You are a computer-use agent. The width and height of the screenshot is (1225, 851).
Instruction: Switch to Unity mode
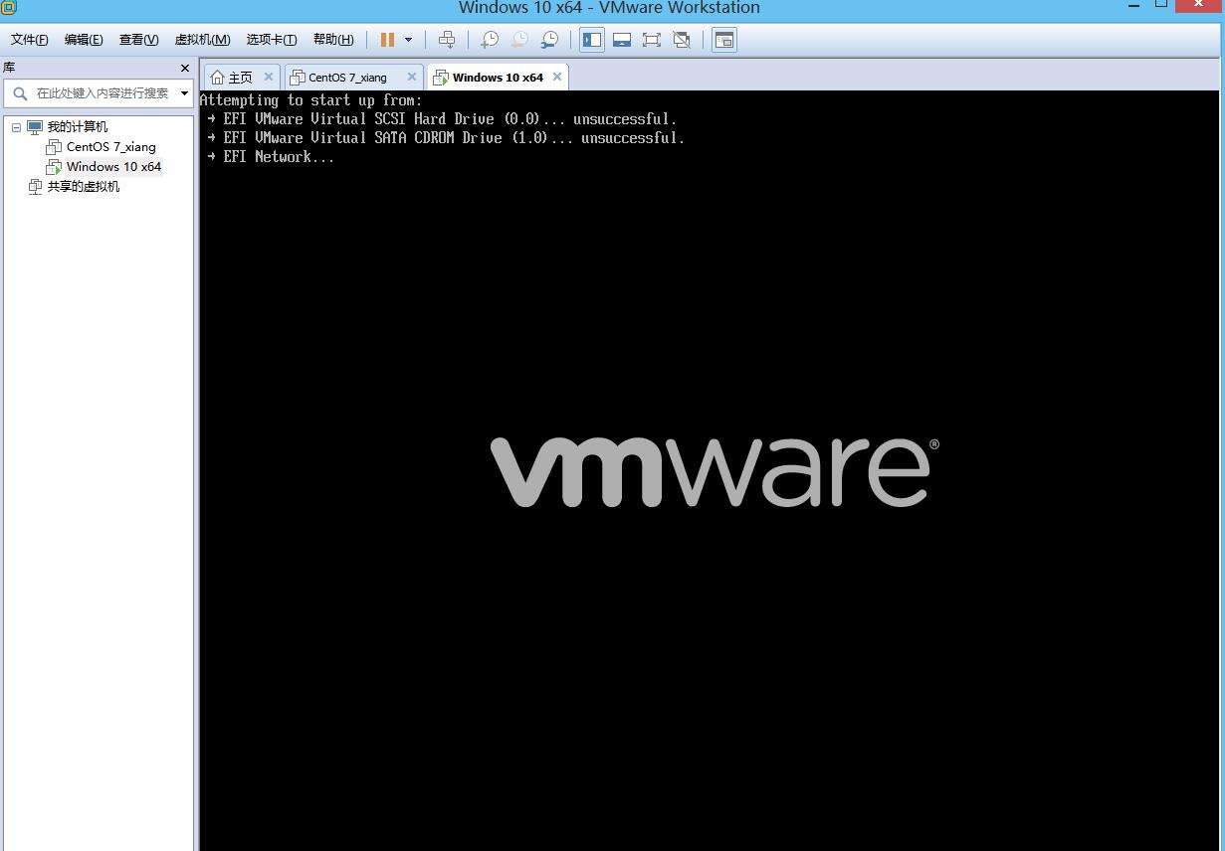click(x=682, y=40)
